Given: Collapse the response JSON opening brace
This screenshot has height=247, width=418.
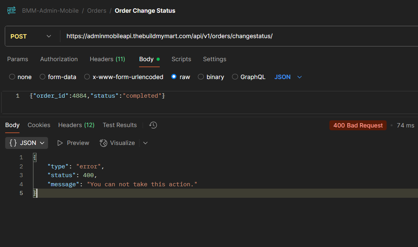Looking at the screenshot, I should pyautogui.click(x=35, y=158).
